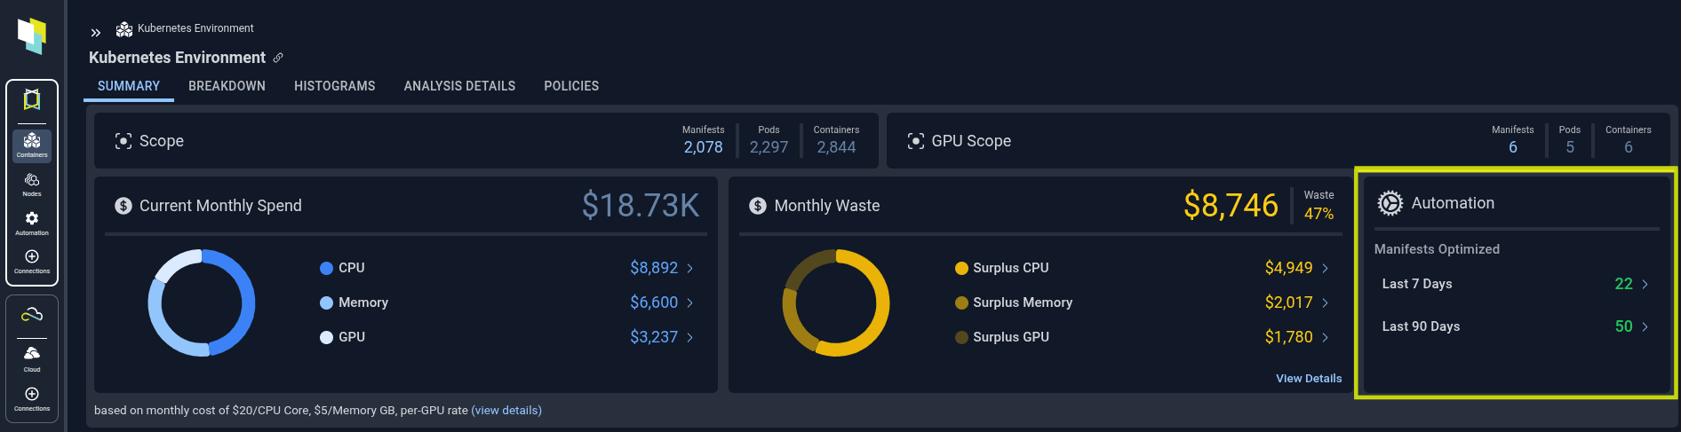Open View Details under Monthly Waste

click(x=1309, y=378)
